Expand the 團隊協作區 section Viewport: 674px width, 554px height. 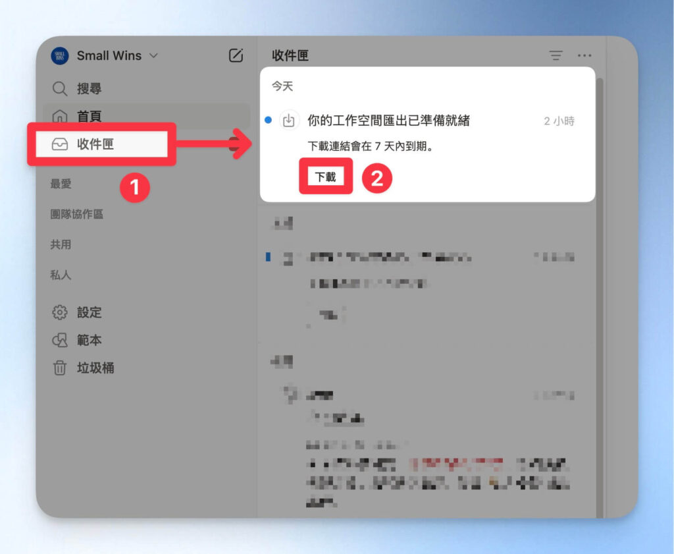pyautogui.click(x=76, y=214)
